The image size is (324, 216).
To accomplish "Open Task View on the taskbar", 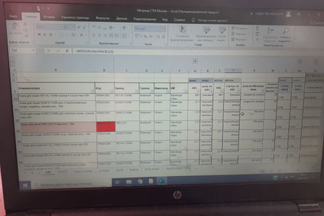I will (x=117, y=182).
